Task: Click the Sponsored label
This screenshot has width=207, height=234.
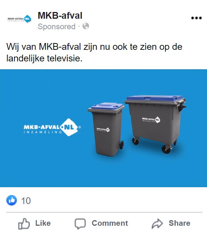Action: click(56, 27)
